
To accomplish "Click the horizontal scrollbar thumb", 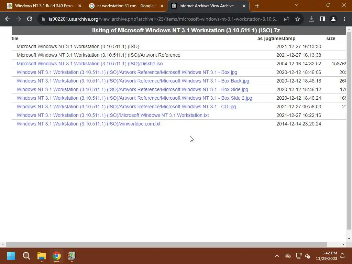I will point(166,244).
